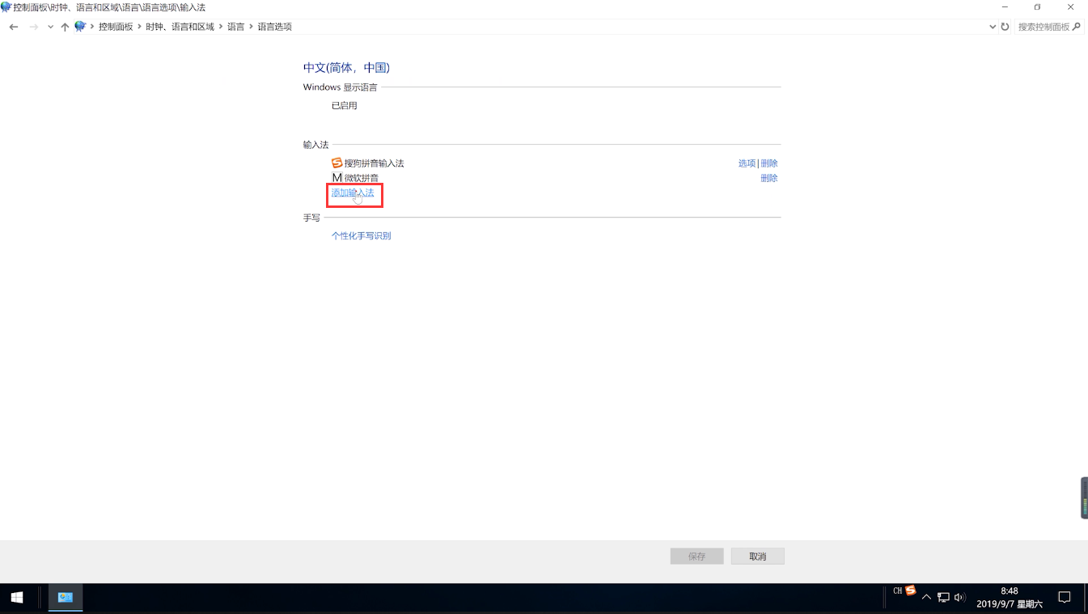Screen dimensions: 1088x614
Task: Select the 搜狗拼音输入法 text entry
Action: [374, 163]
